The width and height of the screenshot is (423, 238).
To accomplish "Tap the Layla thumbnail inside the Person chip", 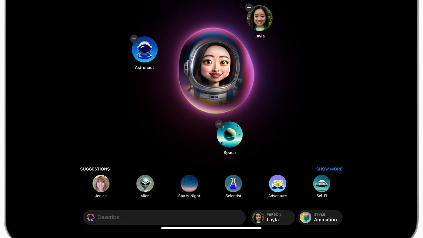I will [258, 217].
